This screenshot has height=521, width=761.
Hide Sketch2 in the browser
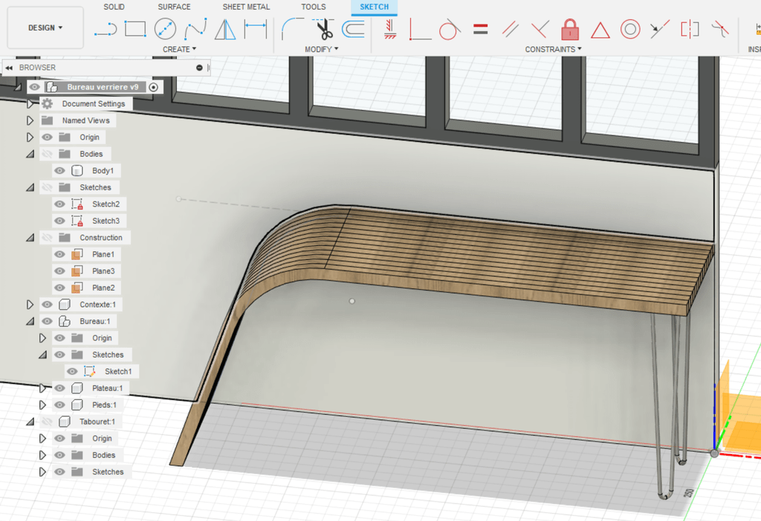59,204
